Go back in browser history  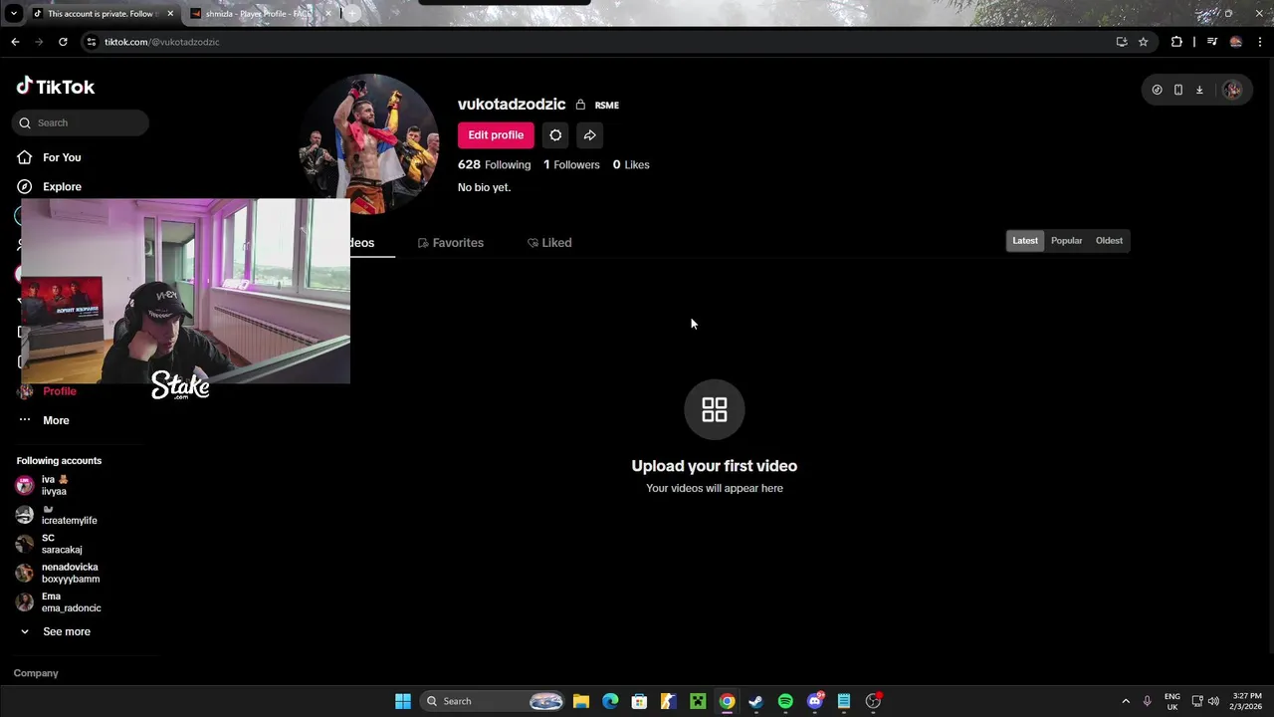pyautogui.click(x=15, y=42)
